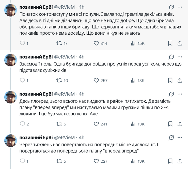Like the tweet with 227 likes
The width and height of the screenshot is (188, 169).
(96, 161)
